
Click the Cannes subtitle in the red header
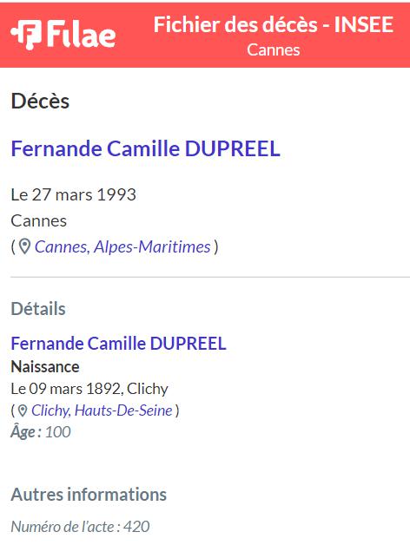274,50
